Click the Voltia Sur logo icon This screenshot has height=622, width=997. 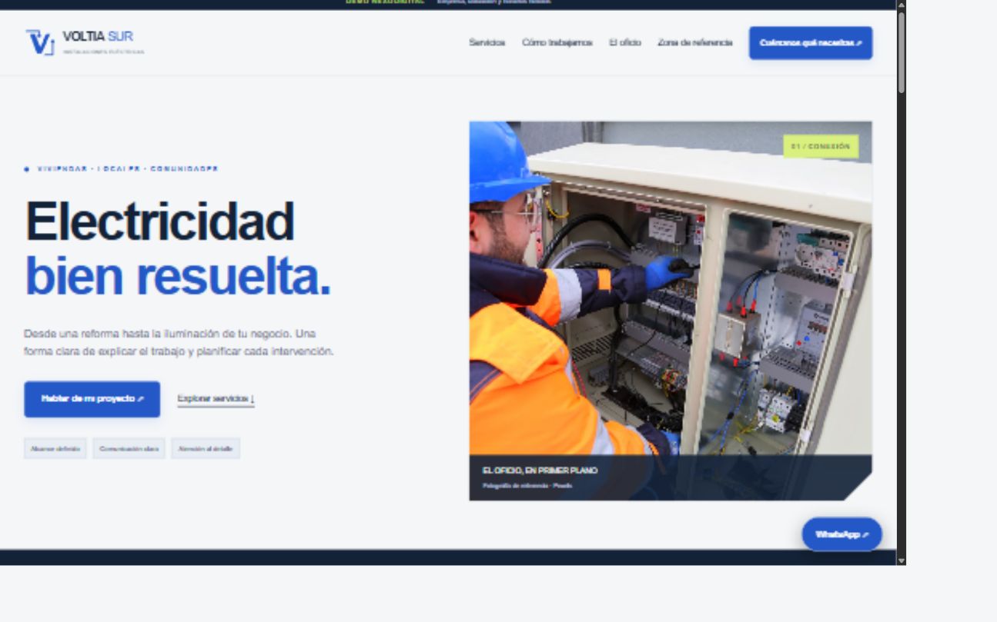click(40, 42)
